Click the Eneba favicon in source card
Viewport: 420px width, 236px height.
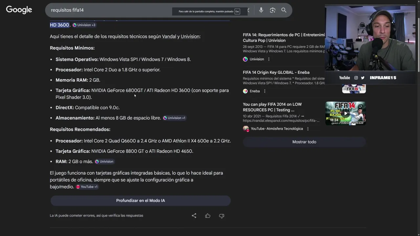245,91
